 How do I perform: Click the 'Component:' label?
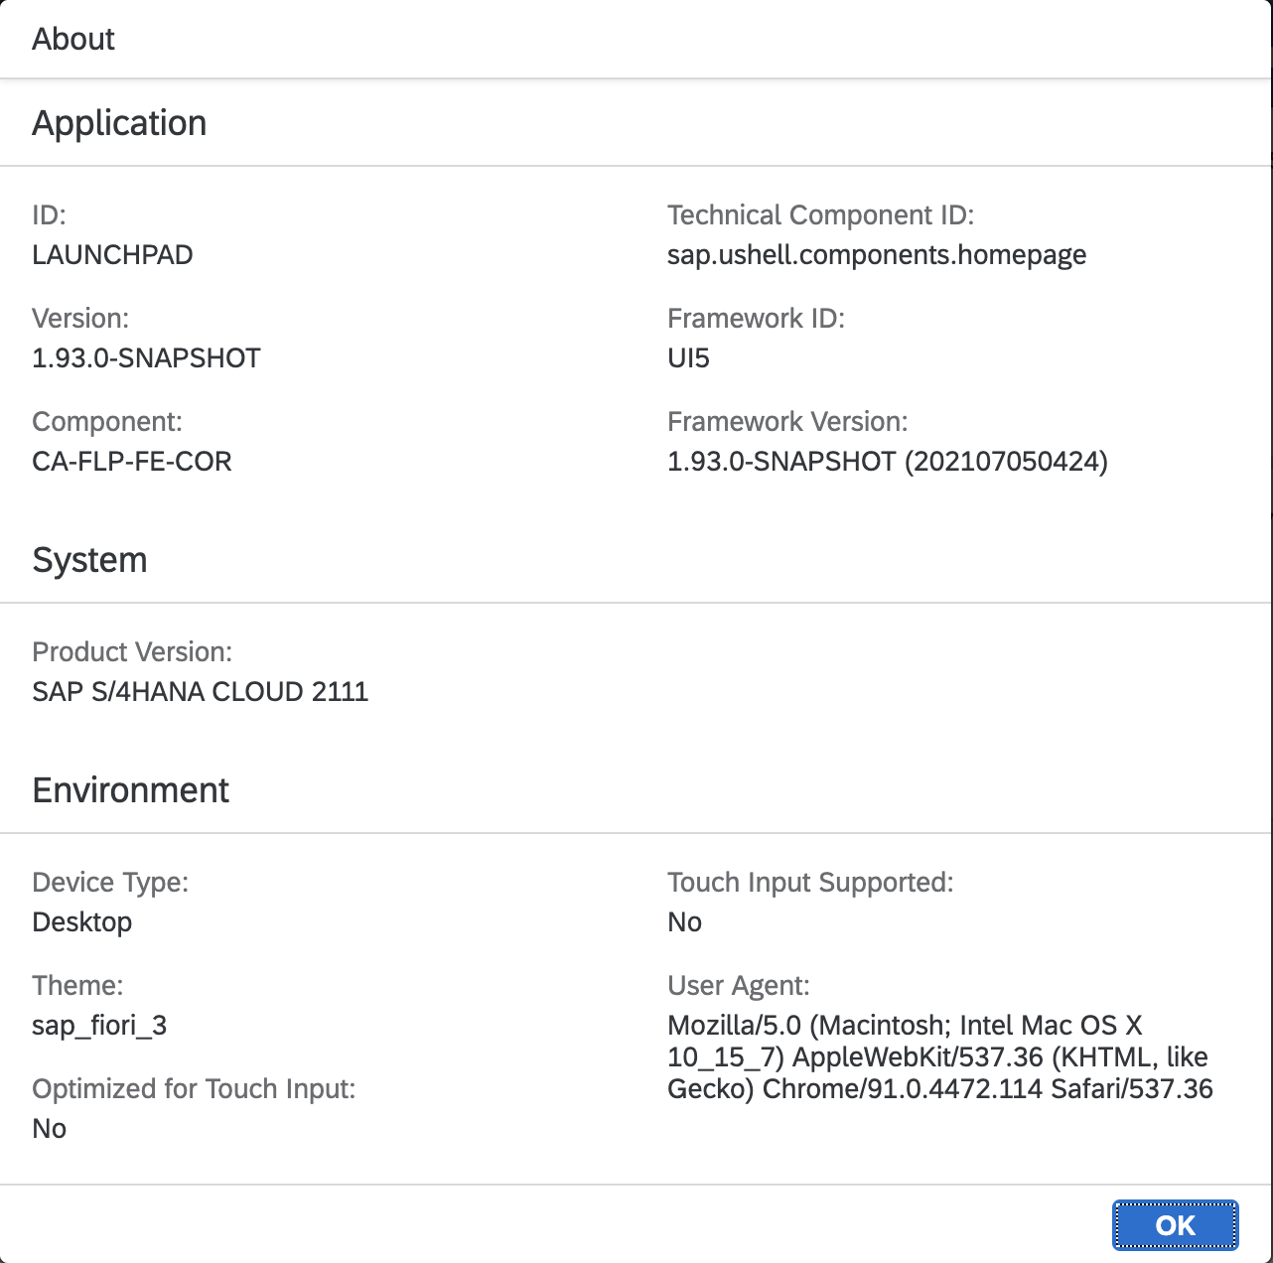coord(107,422)
